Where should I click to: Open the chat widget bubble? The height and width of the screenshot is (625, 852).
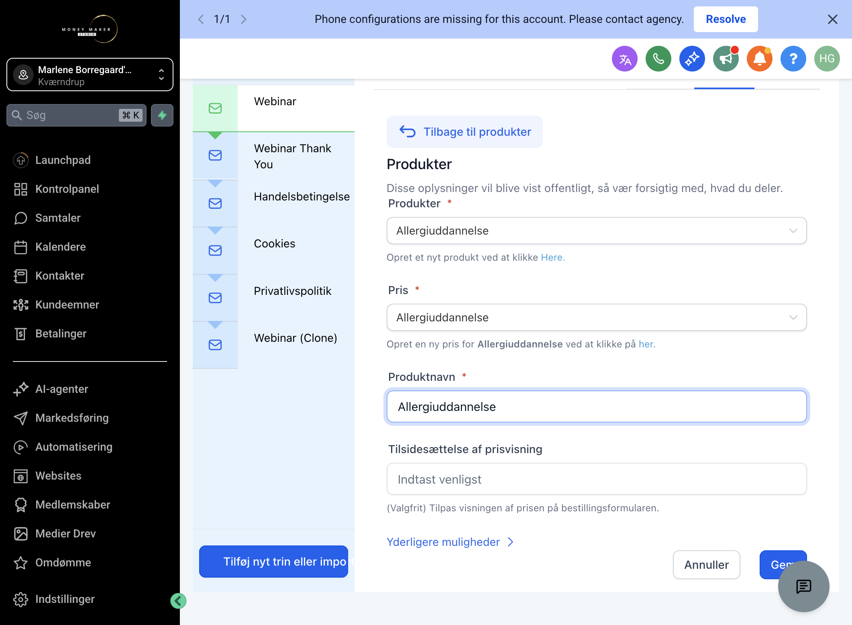tap(803, 586)
